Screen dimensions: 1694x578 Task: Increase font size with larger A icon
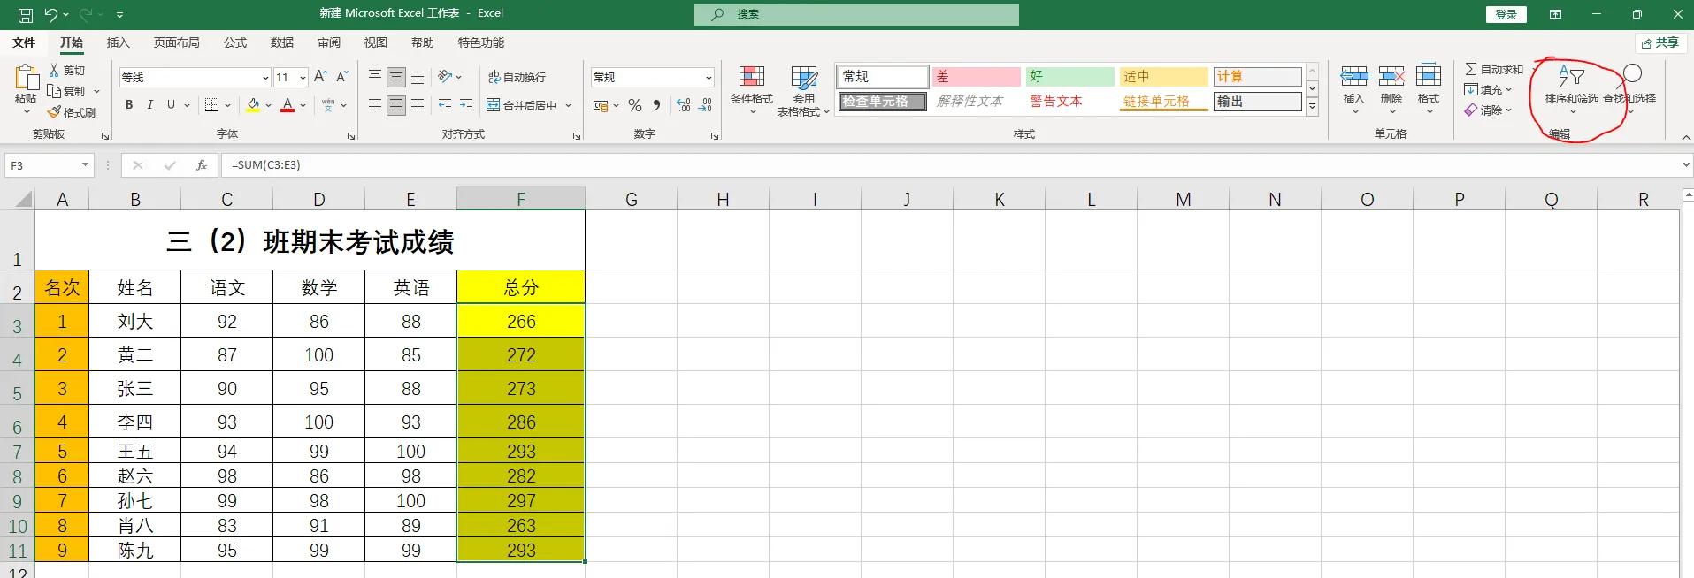pos(320,77)
